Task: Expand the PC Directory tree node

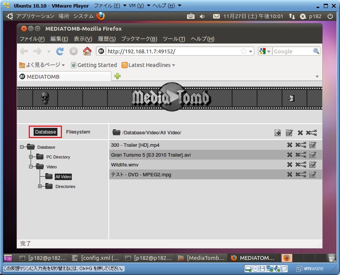Action: coord(31,157)
